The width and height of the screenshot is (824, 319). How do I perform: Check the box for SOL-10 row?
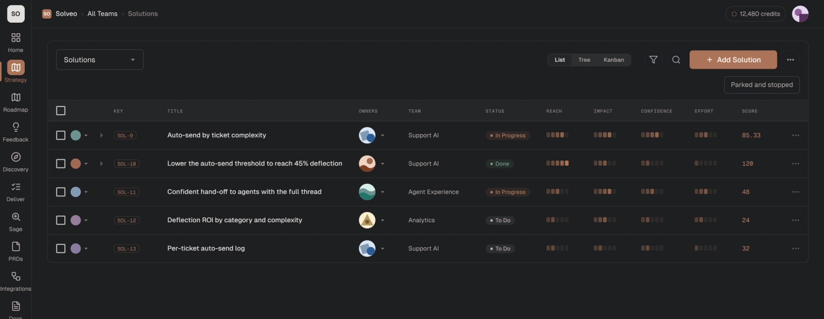(x=61, y=164)
